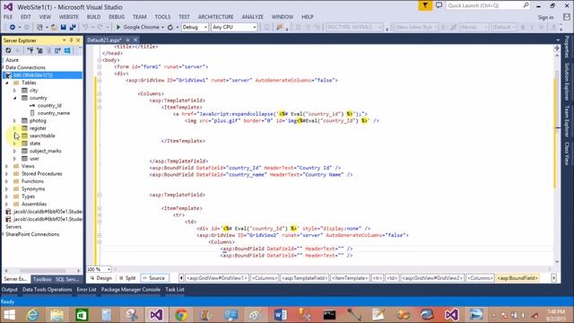Expand the Views folder node
This screenshot has height=323, width=574.
click(7, 166)
